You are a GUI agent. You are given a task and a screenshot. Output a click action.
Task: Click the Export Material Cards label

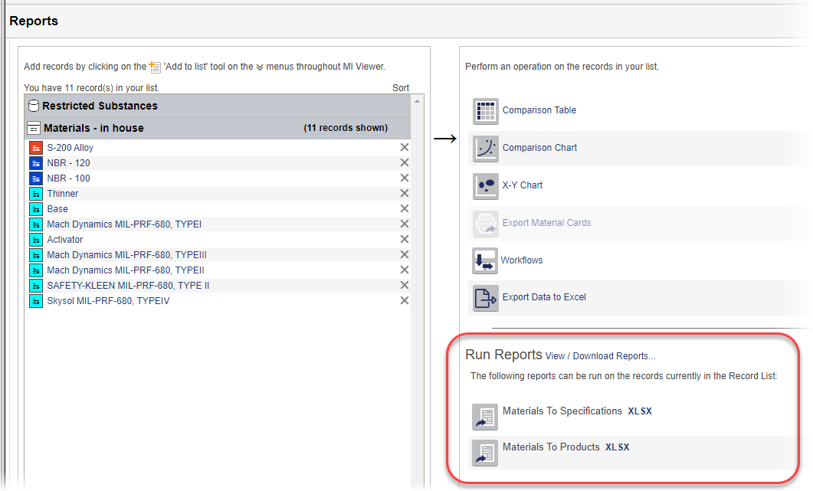[546, 223]
